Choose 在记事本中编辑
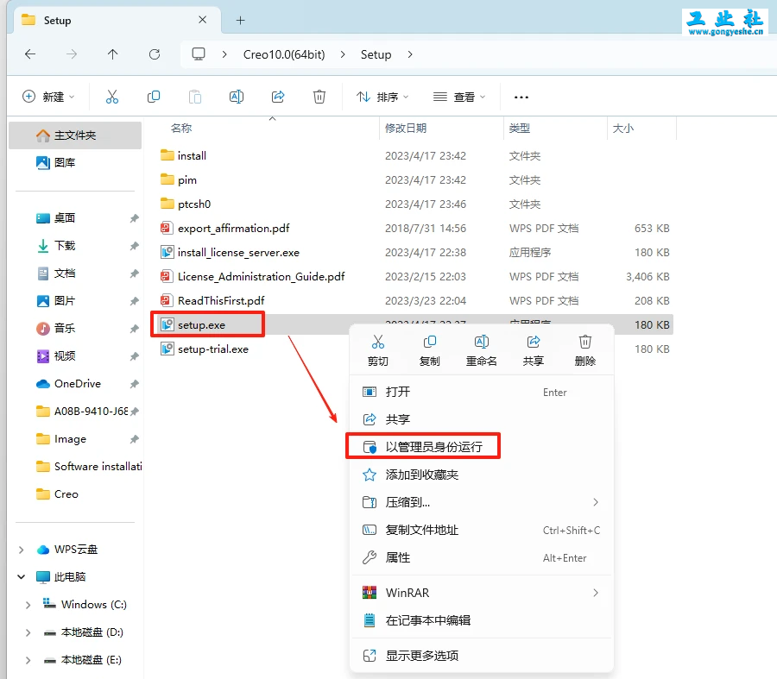 tap(482, 620)
